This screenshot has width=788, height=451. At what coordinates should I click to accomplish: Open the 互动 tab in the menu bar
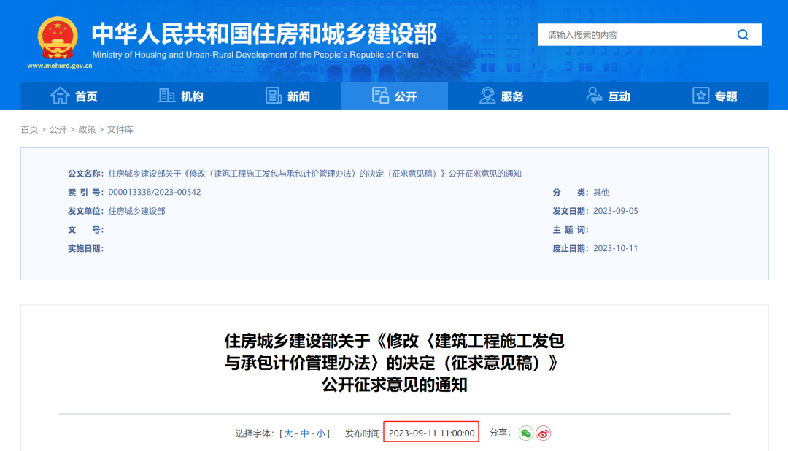(608, 96)
